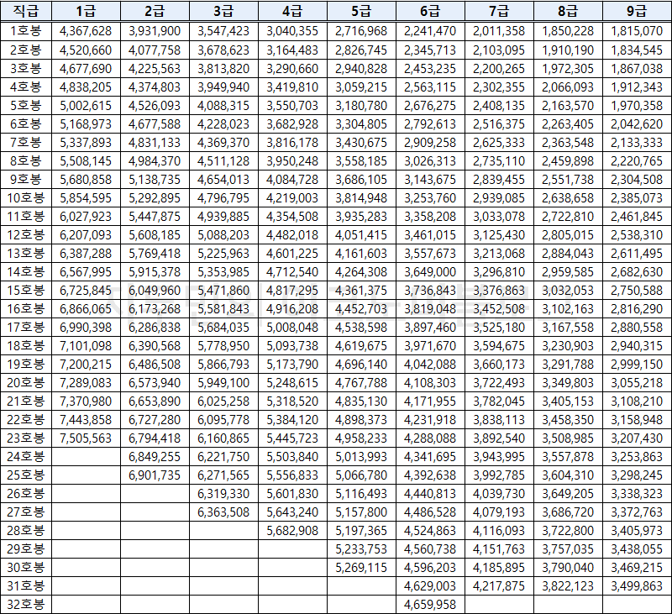This screenshot has width=672, height=614.
Task: Select the 5급 column header
Action: click(x=361, y=11)
